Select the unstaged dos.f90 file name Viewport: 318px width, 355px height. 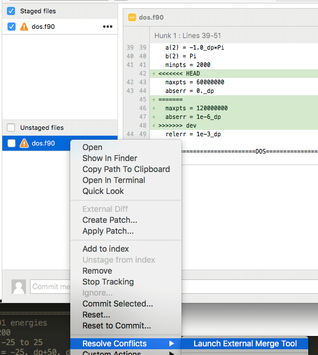tap(43, 143)
